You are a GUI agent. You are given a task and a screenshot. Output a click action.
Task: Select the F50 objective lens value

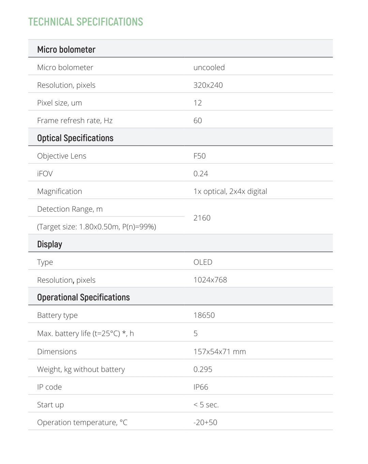pos(199,156)
